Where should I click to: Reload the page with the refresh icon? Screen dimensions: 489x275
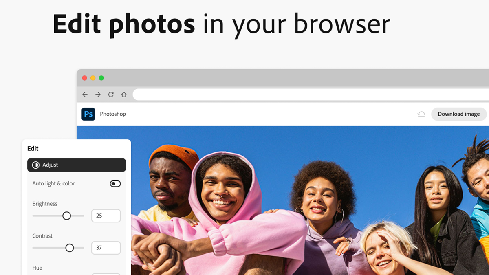pos(111,94)
